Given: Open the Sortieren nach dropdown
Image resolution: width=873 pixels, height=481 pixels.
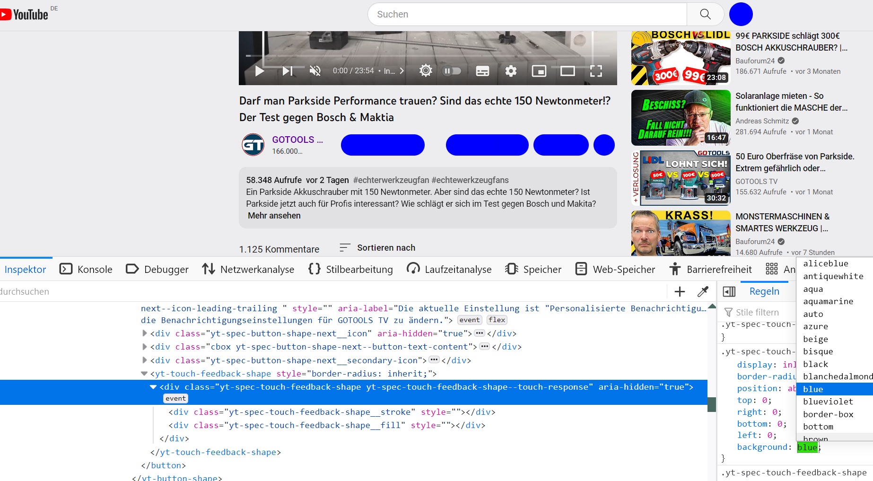Looking at the screenshot, I should pos(377,248).
